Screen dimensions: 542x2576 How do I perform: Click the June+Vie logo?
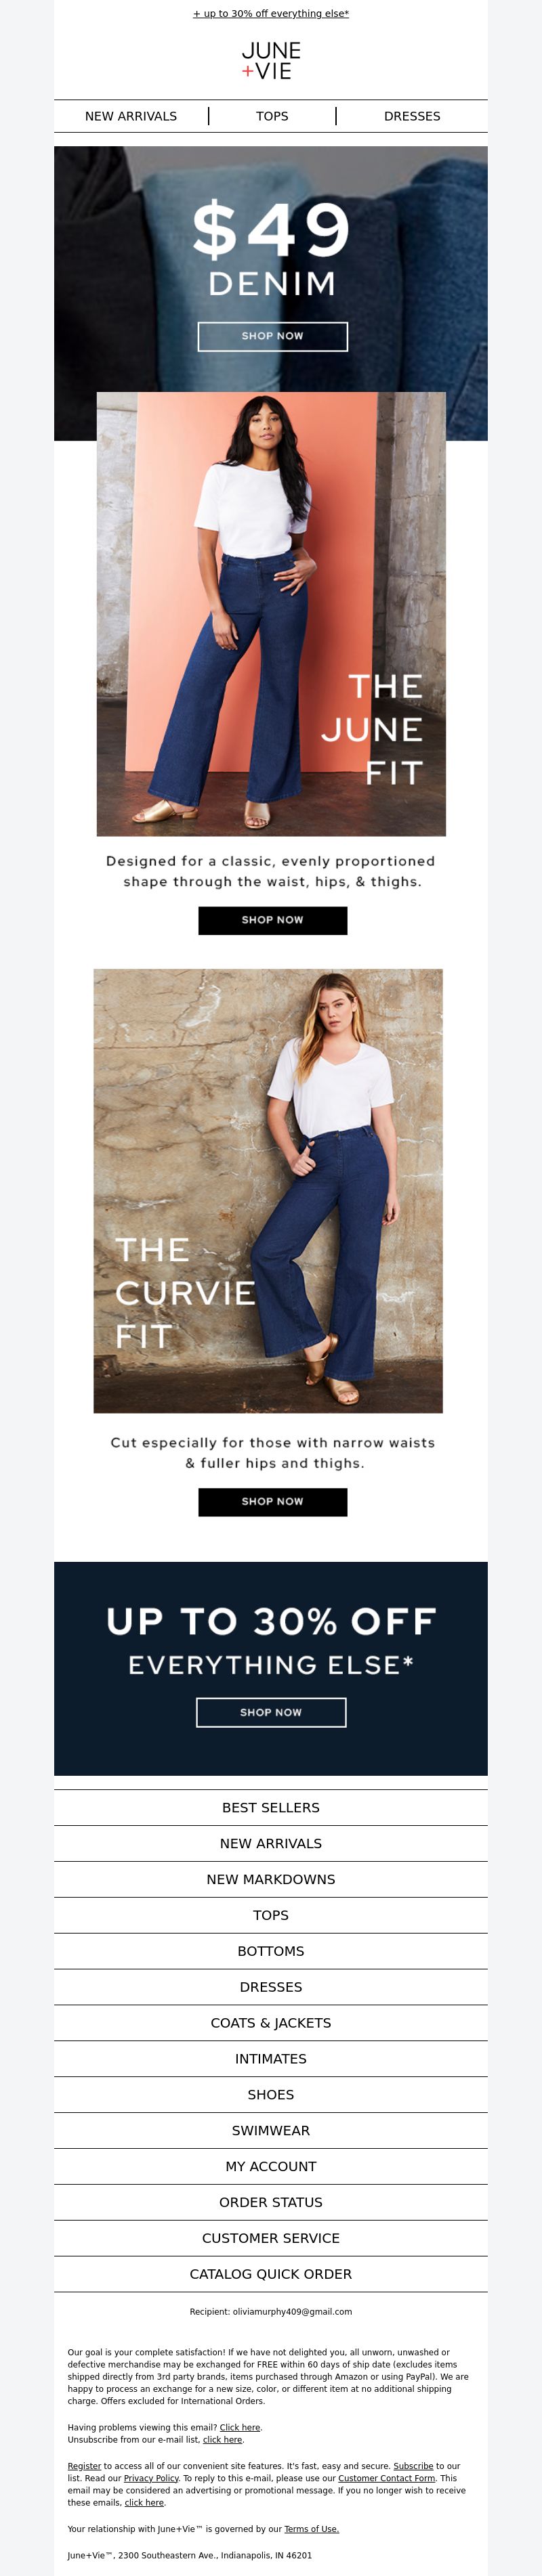(271, 61)
